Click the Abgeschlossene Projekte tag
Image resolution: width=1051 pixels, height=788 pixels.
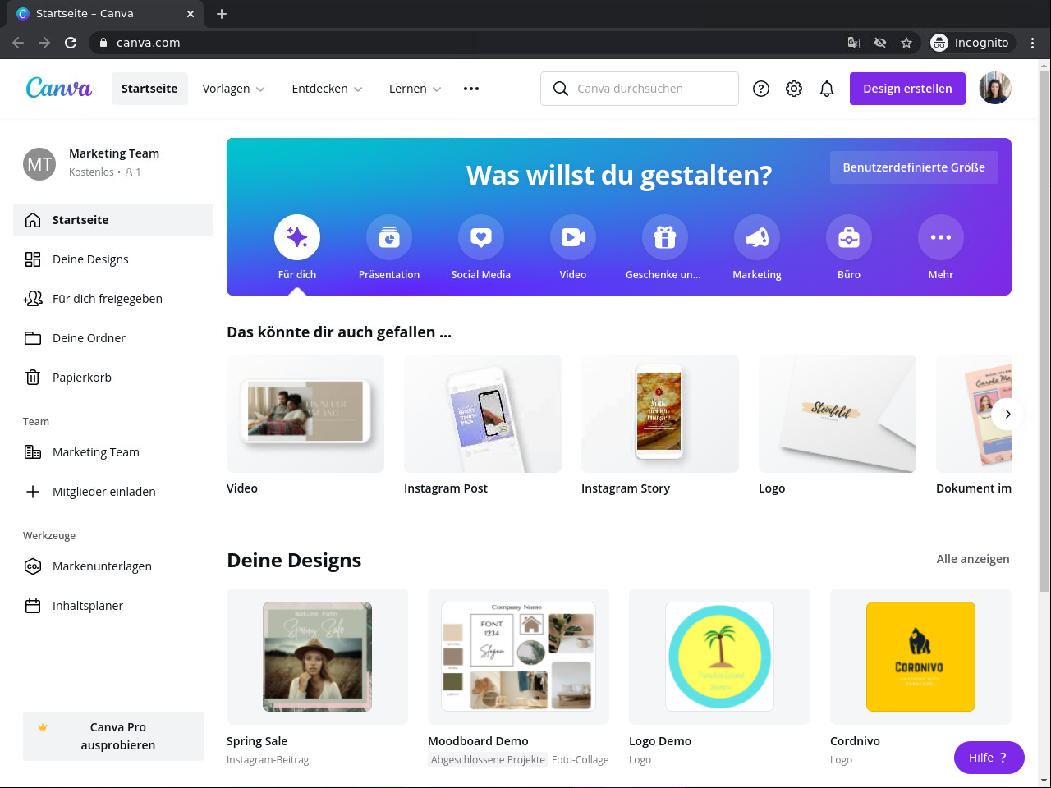coord(488,760)
